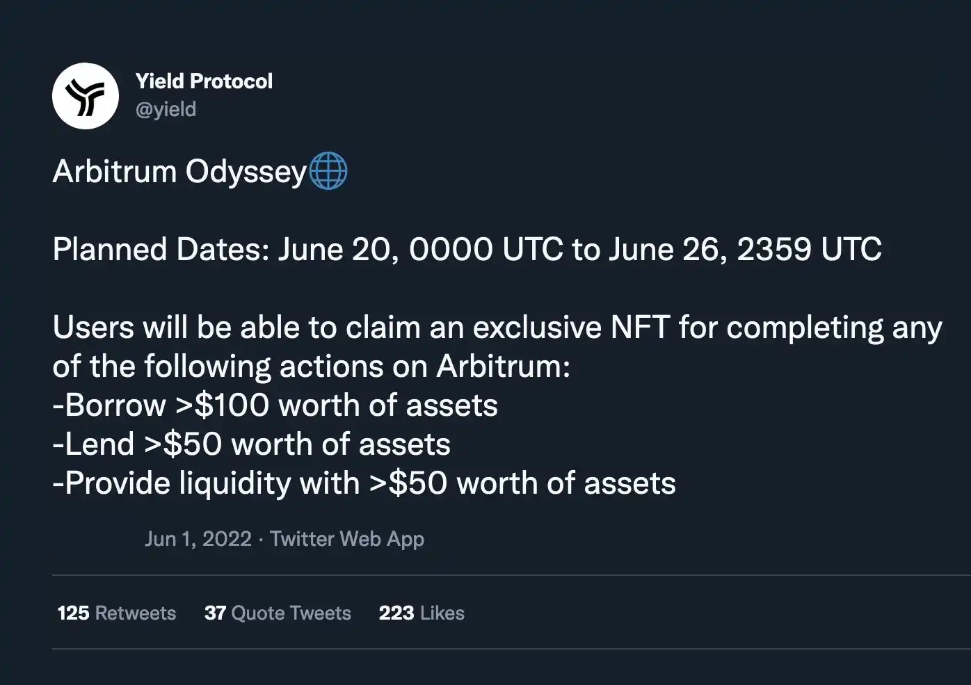Click the 125 retweet count number

pos(74,613)
